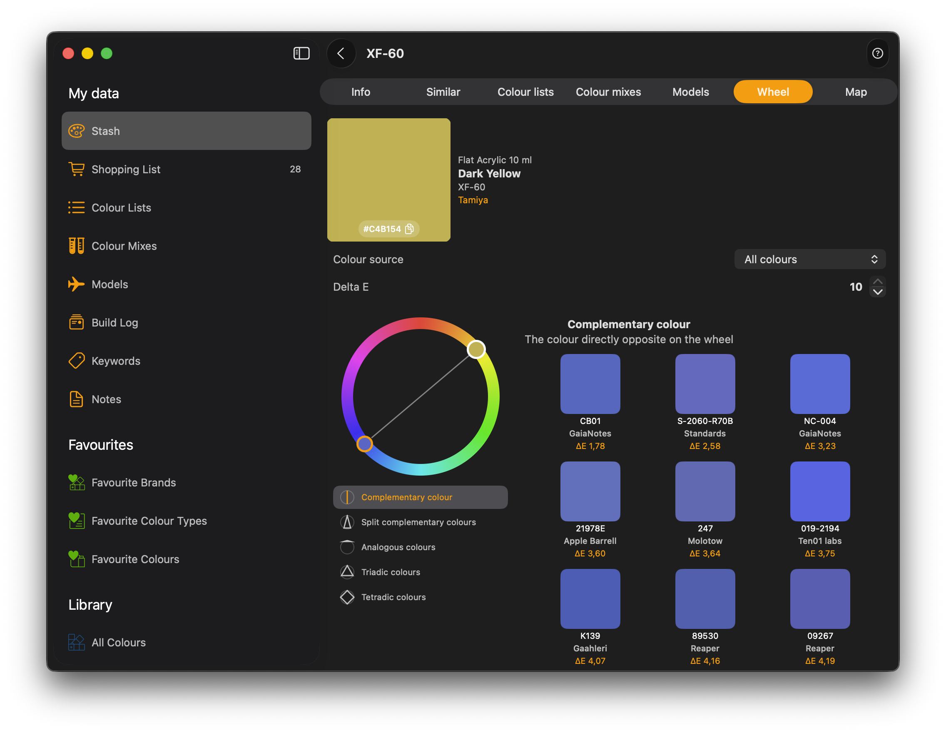This screenshot has width=946, height=733.
Task: Open Favourite Colour Types icon
Action: tap(77, 520)
